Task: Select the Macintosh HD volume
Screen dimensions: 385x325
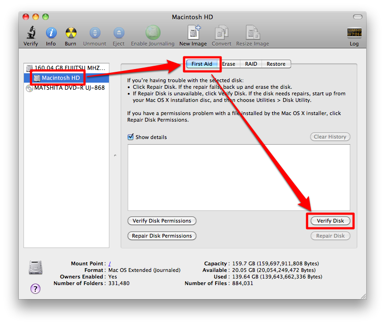Action: (x=61, y=78)
